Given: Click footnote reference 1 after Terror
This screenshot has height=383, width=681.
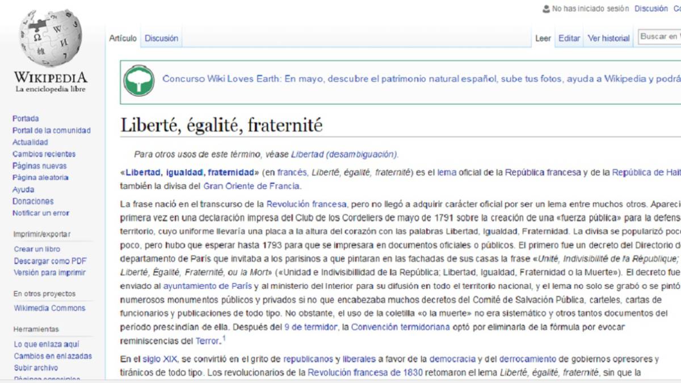Looking at the screenshot, I should tap(224, 339).
